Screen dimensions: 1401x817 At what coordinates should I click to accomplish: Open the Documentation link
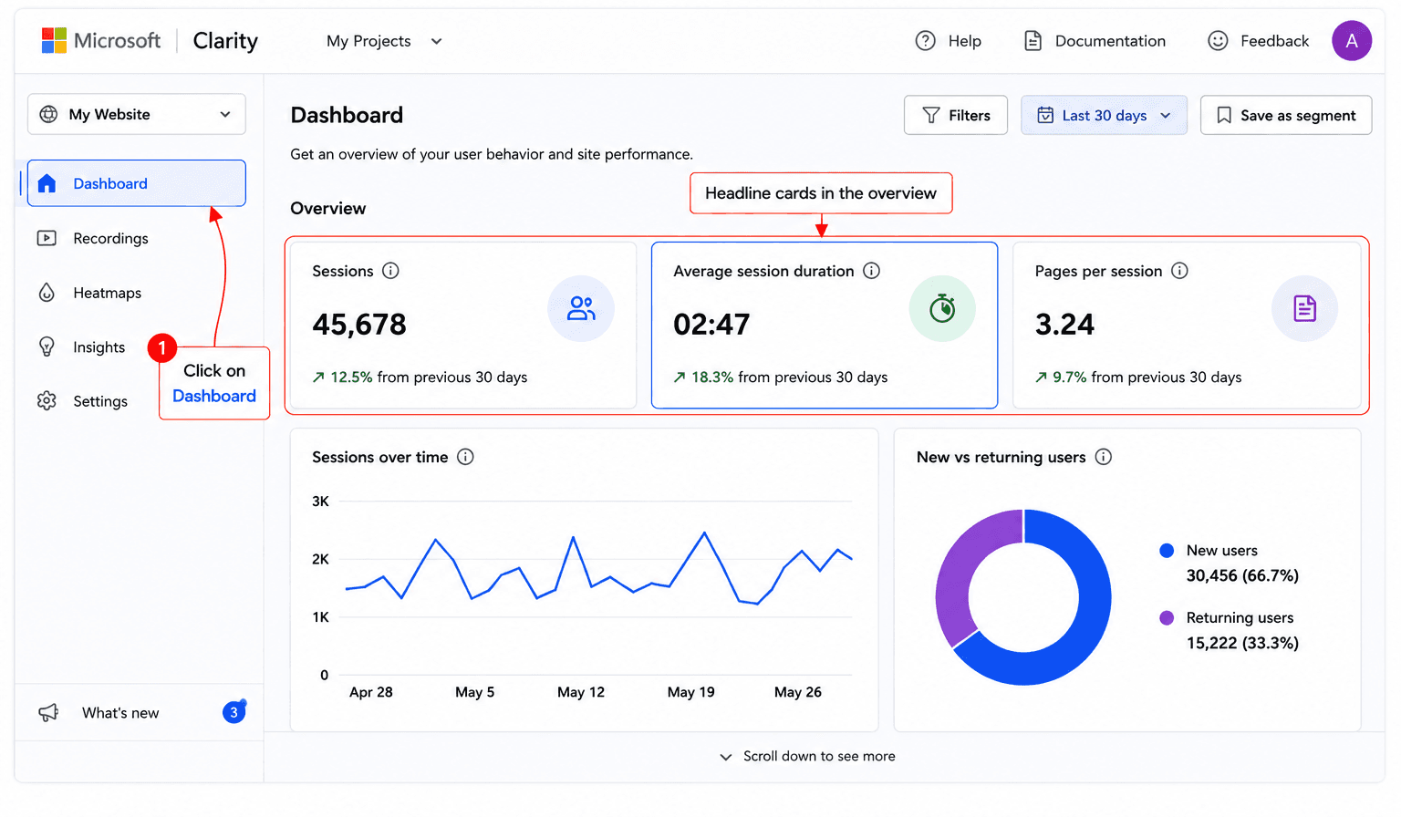[1095, 41]
